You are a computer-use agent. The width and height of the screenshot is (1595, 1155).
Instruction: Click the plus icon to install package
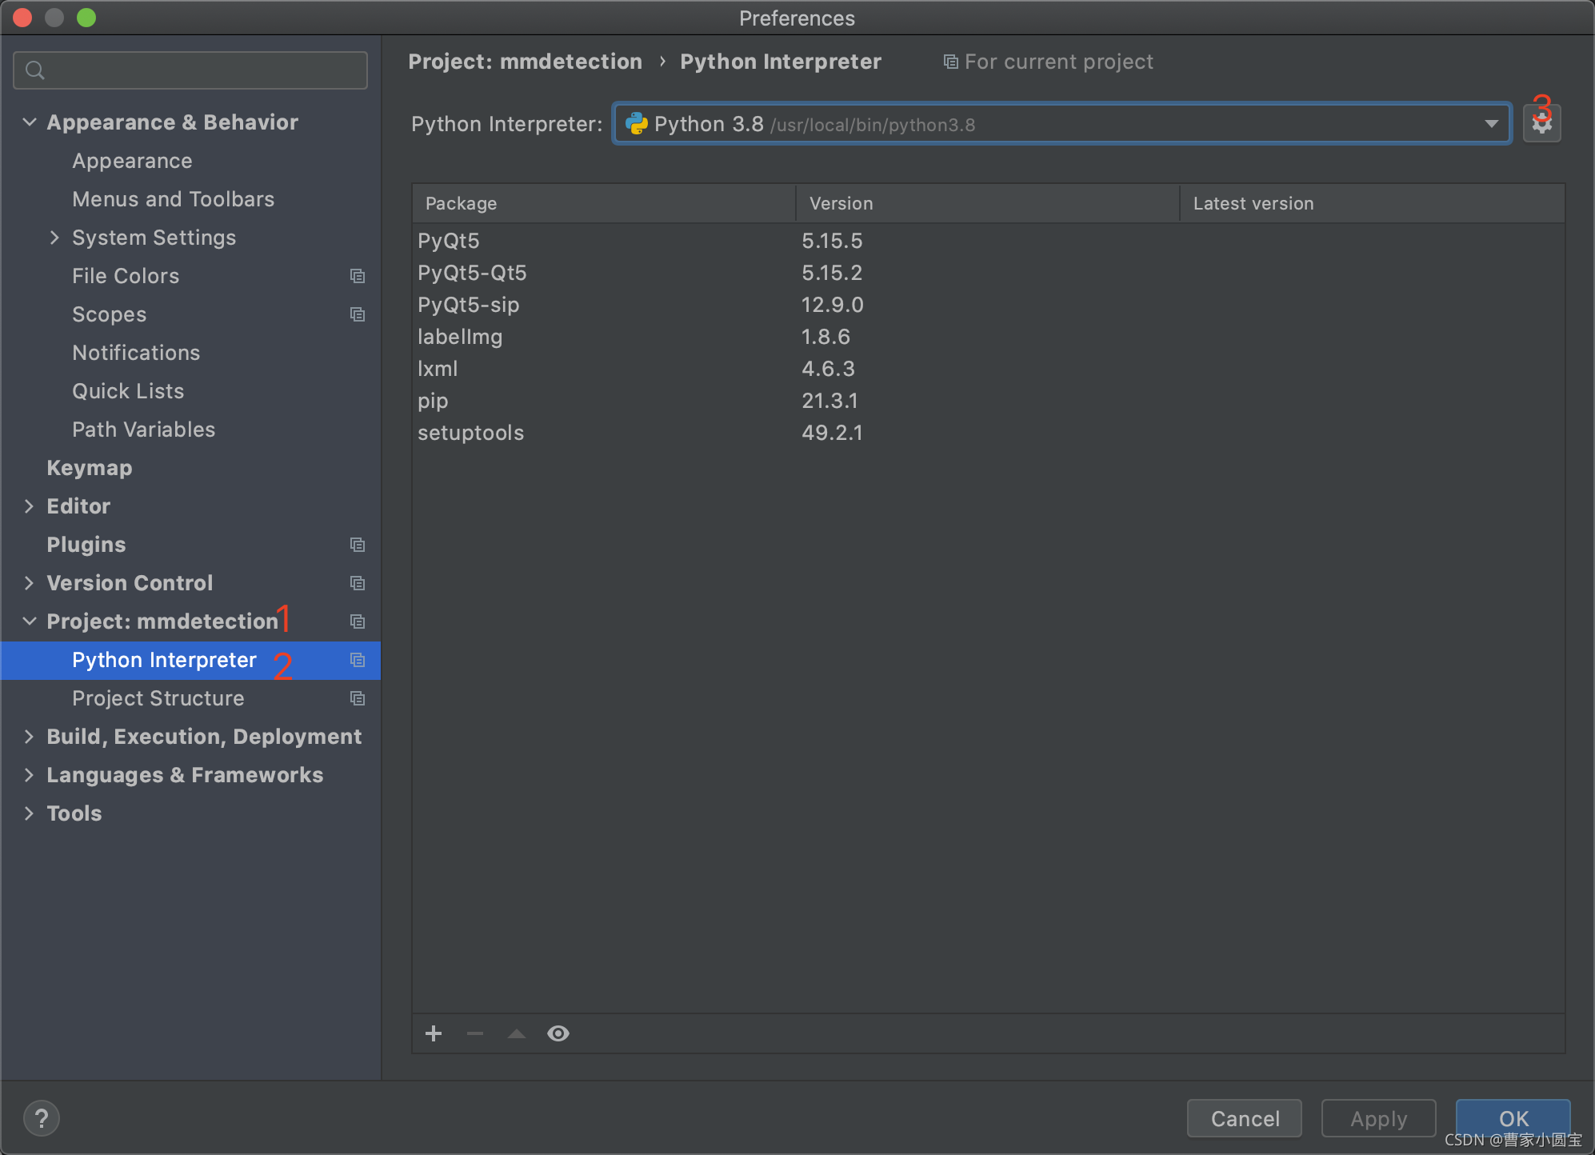(434, 1033)
